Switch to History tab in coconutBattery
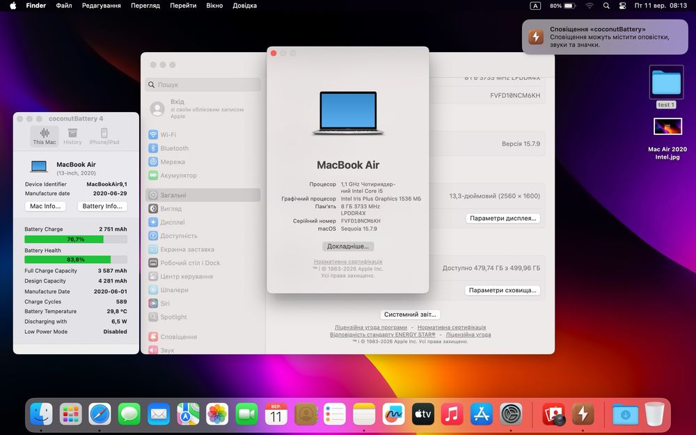The image size is (696, 435). coord(72,136)
